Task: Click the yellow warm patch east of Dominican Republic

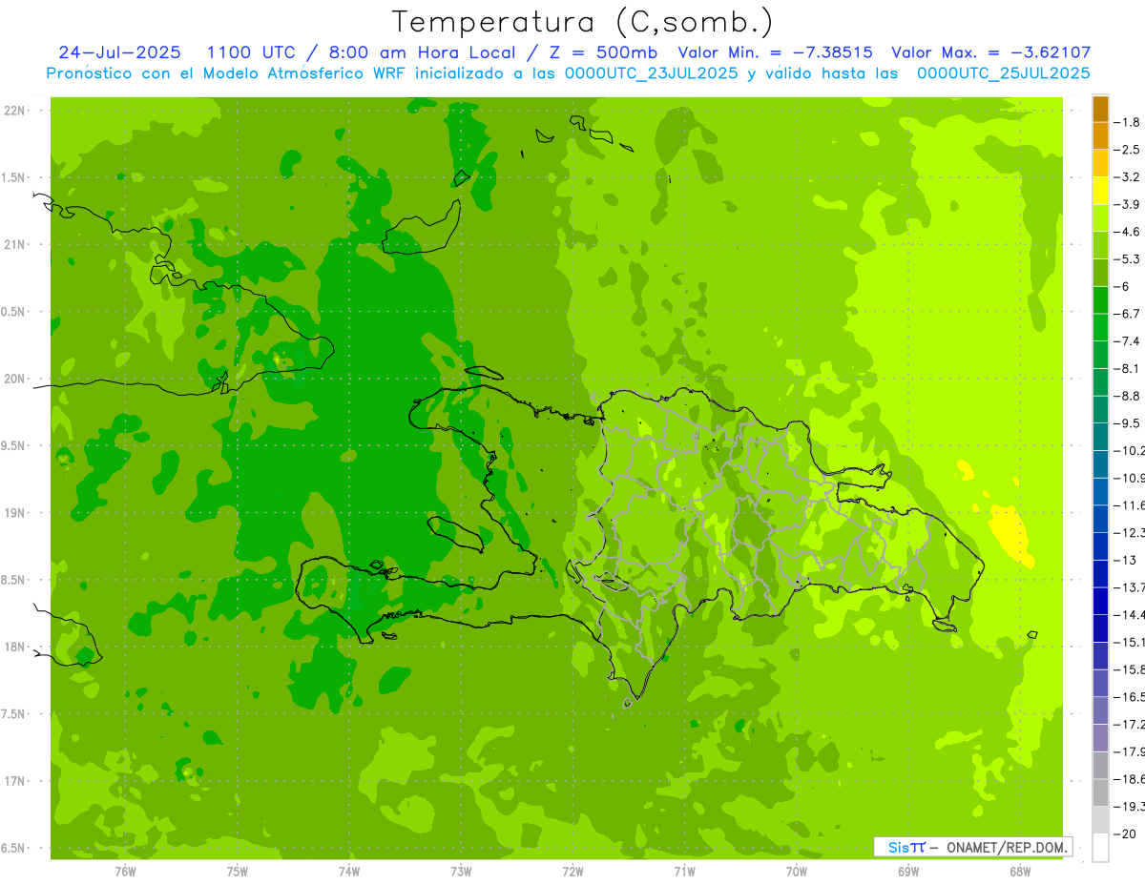Action: point(1010,535)
